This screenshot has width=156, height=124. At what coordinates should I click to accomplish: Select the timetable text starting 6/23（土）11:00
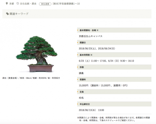tap(106, 61)
